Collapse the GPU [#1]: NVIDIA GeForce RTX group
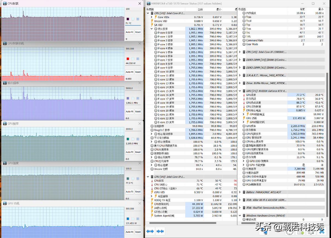The image size is (331, 238). (x=240, y=91)
